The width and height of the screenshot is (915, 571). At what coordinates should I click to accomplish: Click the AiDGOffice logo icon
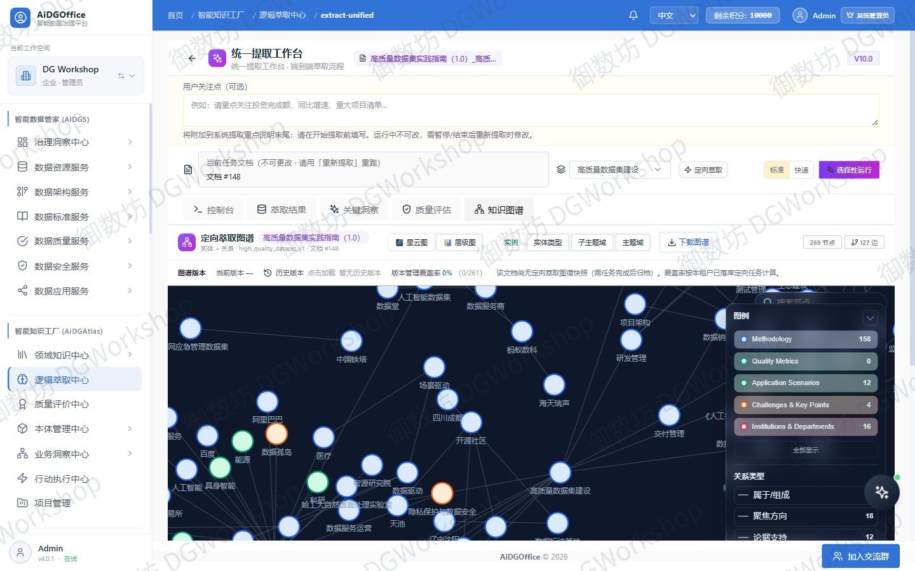point(21,18)
